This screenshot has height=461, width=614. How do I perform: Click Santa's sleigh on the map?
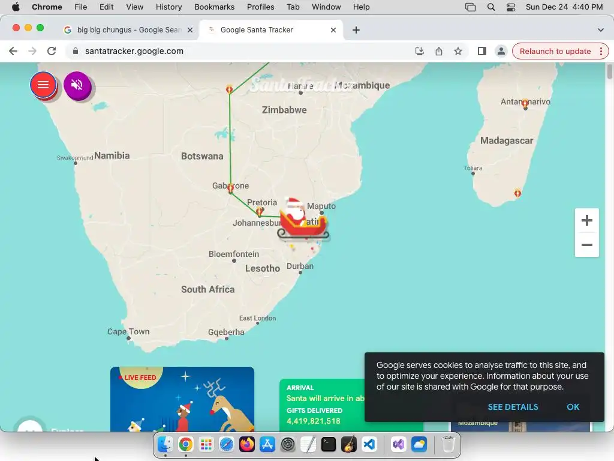tap(302, 218)
